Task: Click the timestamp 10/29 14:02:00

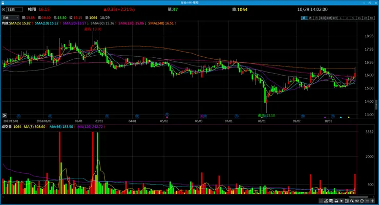Action: pyautogui.click(x=312, y=9)
